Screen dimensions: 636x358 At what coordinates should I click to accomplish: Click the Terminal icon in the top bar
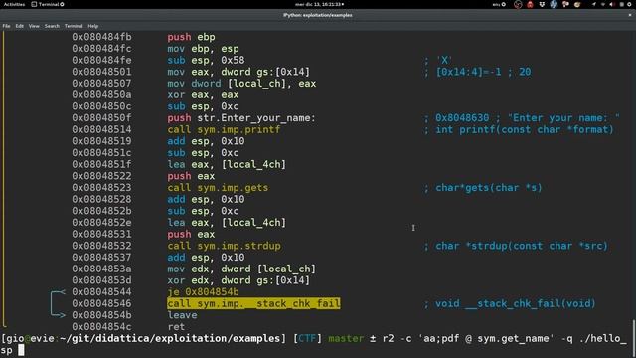click(34, 4)
